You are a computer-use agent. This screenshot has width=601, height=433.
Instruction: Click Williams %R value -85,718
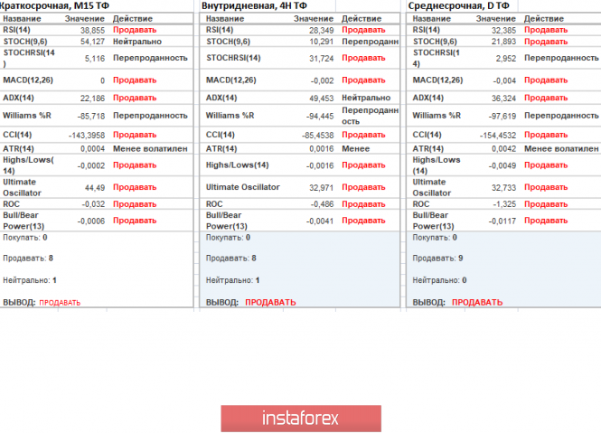[x=91, y=117]
